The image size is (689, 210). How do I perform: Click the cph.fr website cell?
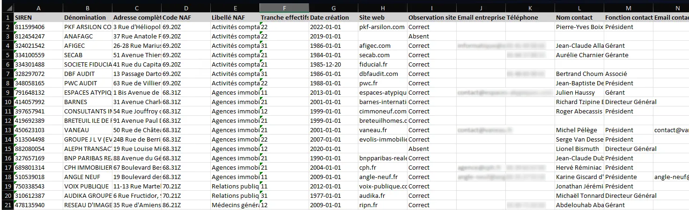tap(383, 167)
